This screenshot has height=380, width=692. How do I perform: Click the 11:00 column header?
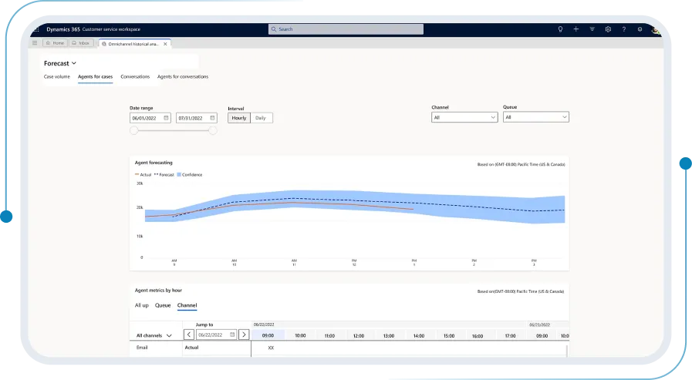329,336
